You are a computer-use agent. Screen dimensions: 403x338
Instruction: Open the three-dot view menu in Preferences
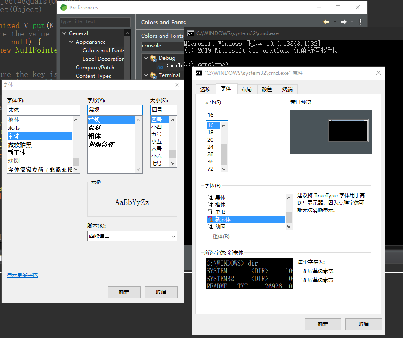(360, 22)
